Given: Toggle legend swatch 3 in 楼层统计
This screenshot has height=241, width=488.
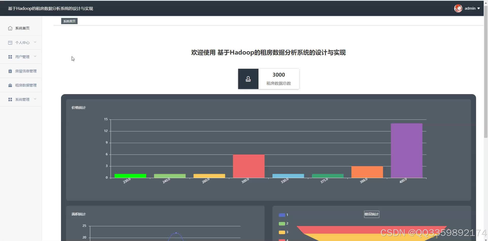Looking at the screenshot, I should 282,232.
